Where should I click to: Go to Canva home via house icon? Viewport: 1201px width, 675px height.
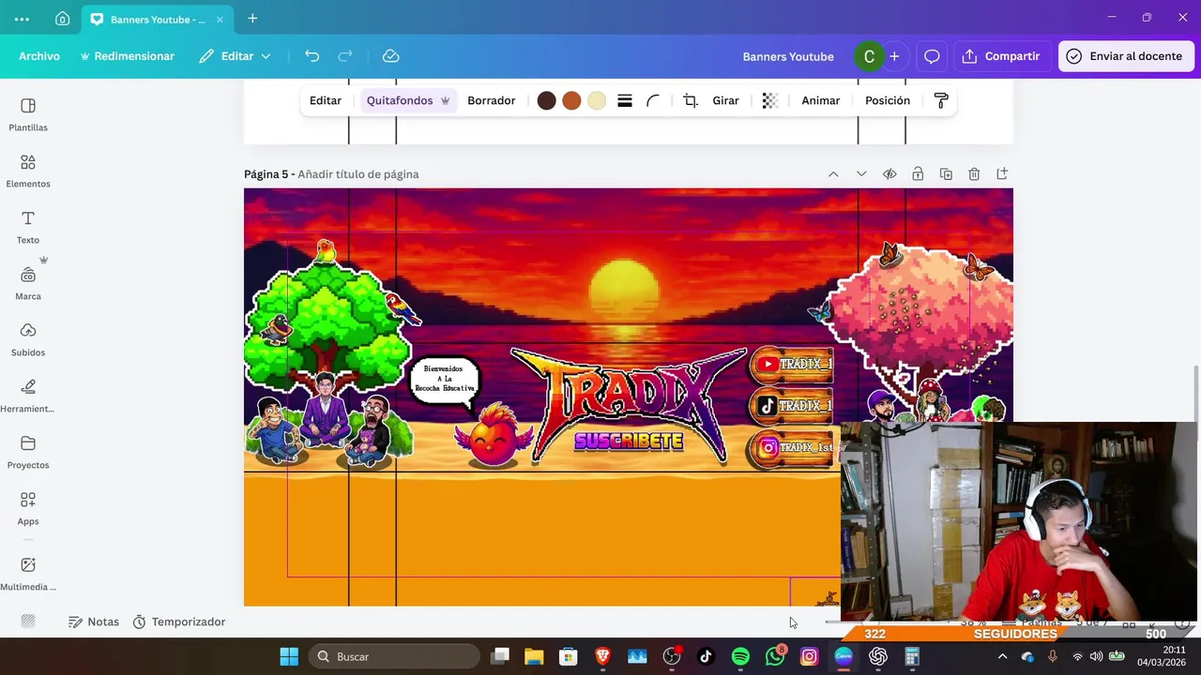point(62,19)
